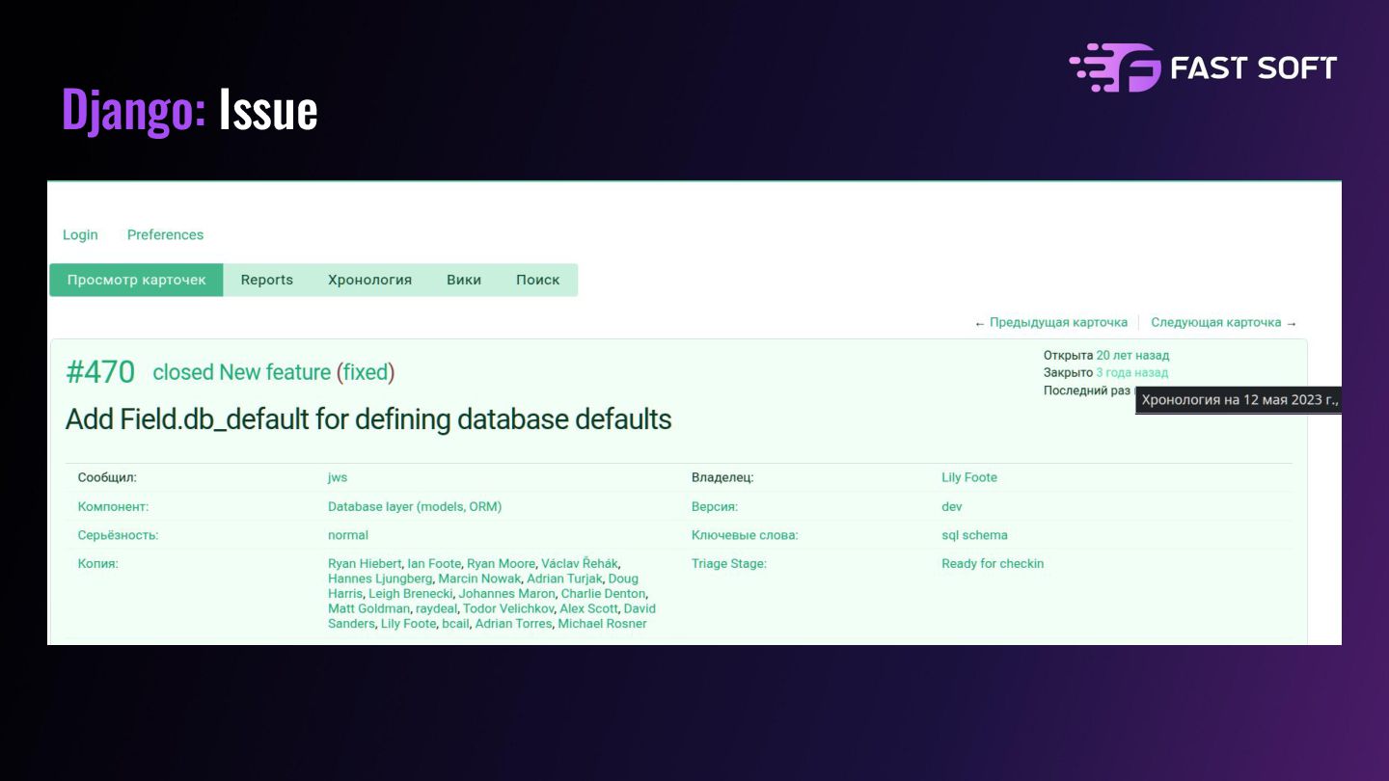Open the Хронология tab

[369, 280]
